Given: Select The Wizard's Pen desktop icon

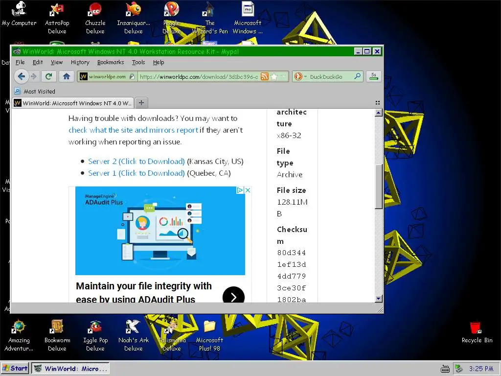Looking at the screenshot, I should pyautogui.click(x=209, y=18).
